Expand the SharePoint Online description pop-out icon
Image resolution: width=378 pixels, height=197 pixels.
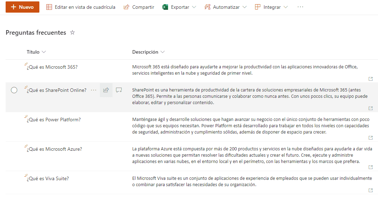(371, 108)
